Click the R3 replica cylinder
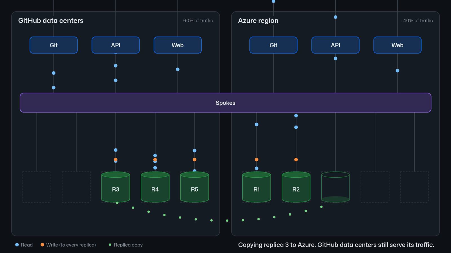451x253 pixels. (x=116, y=187)
